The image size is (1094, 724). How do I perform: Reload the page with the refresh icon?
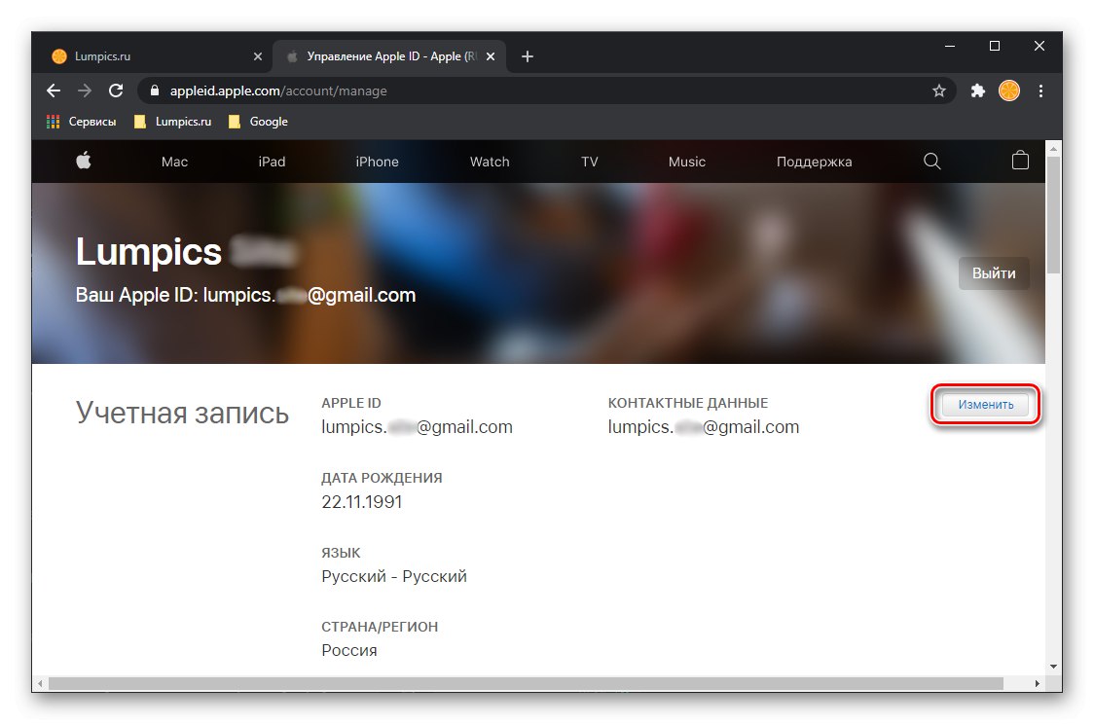pyautogui.click(x=116, y=90)
